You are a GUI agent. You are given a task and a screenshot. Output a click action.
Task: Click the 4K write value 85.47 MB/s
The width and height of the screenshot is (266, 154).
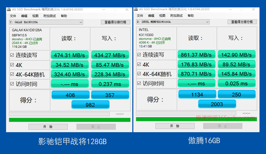point(110,65)
